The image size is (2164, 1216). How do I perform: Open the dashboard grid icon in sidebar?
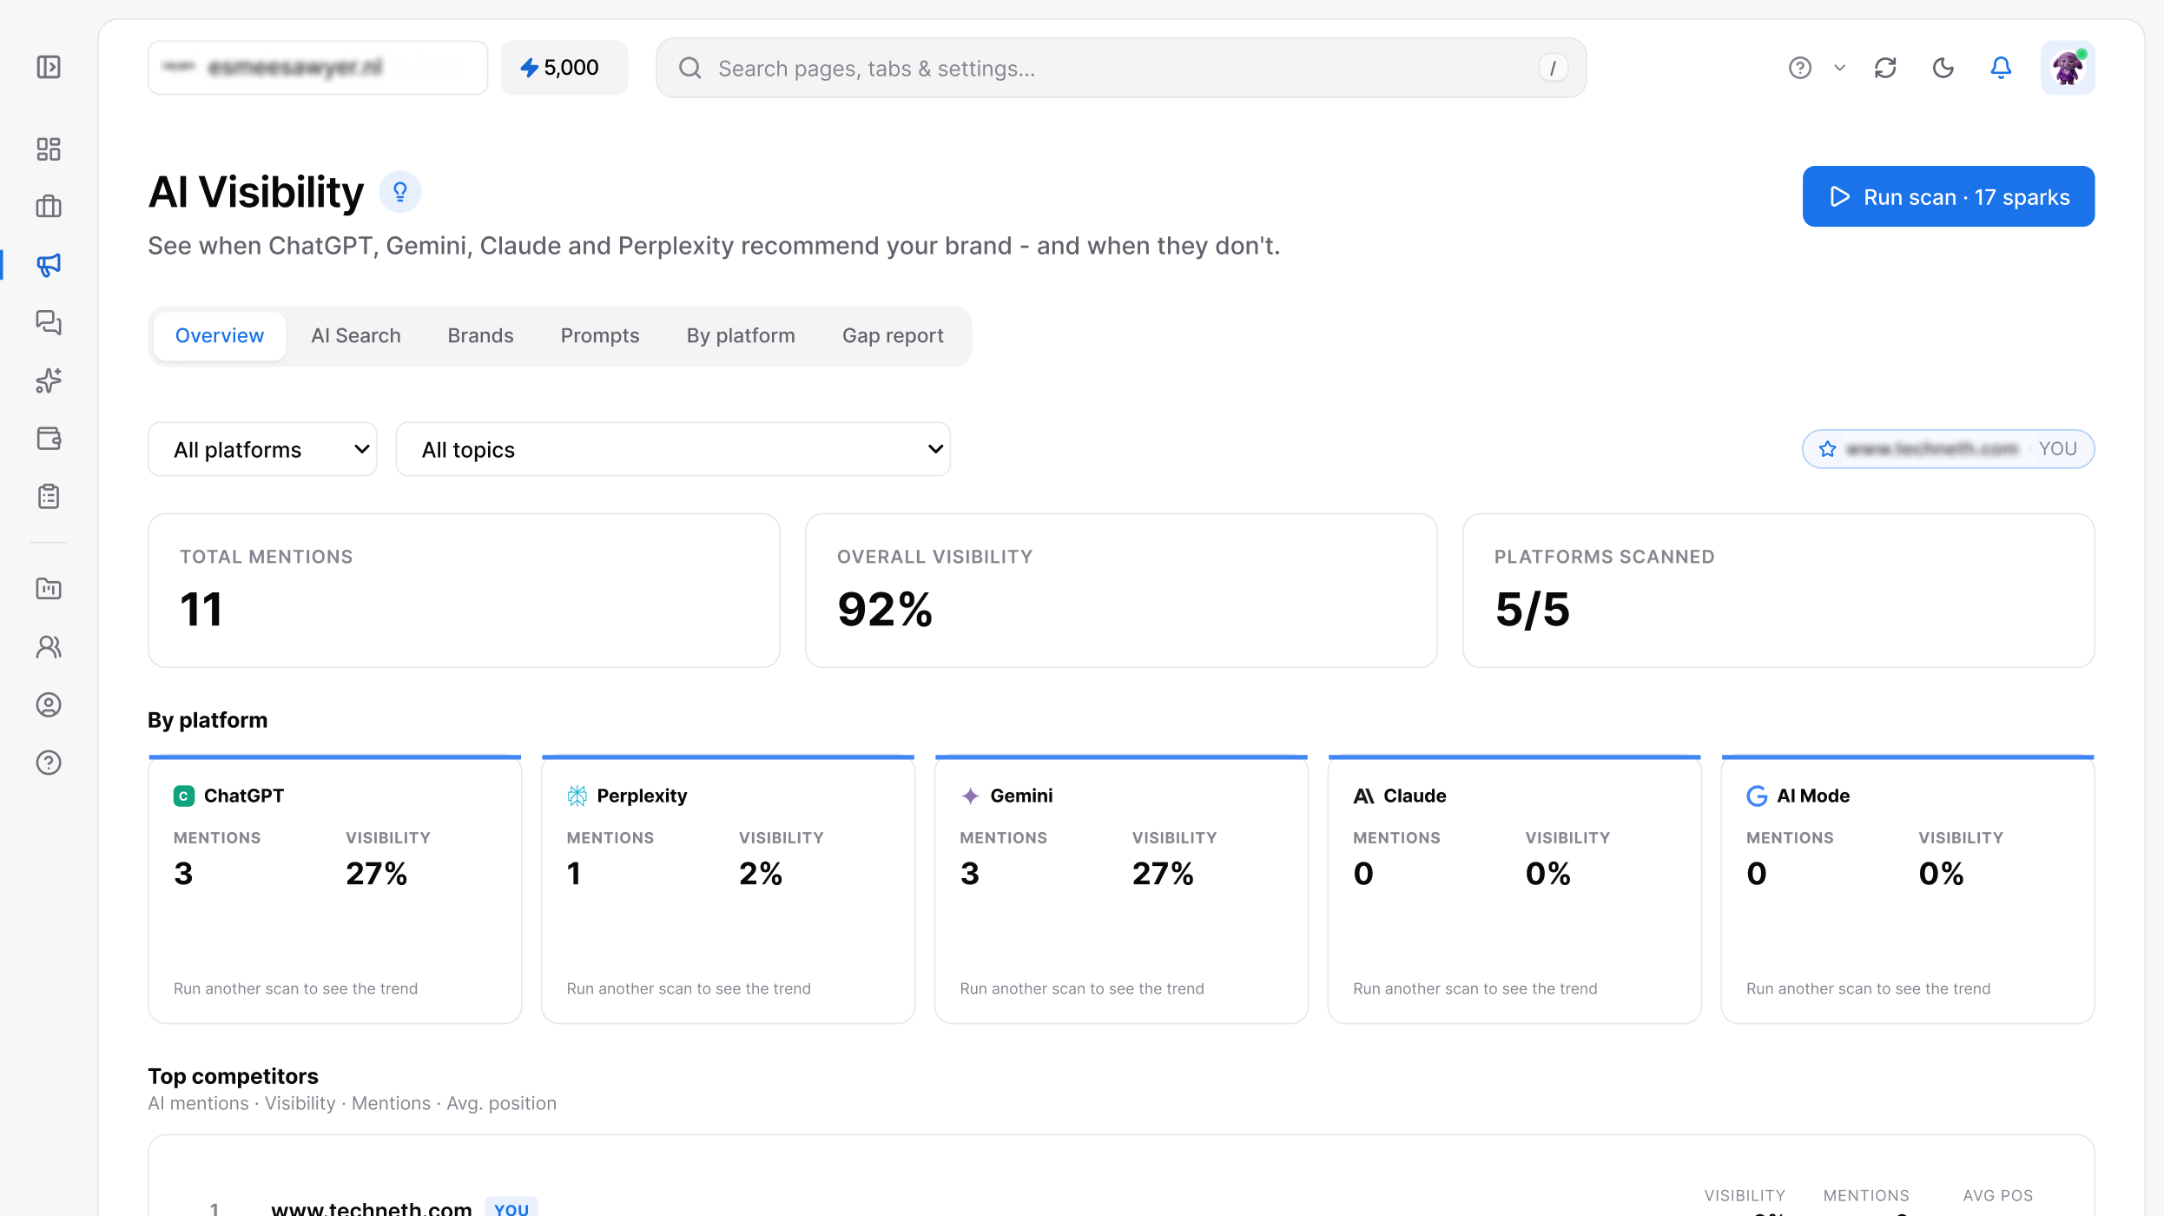click(x=49, y=149)
